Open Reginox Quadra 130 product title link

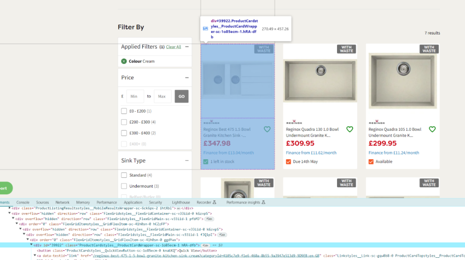point(312,132)
